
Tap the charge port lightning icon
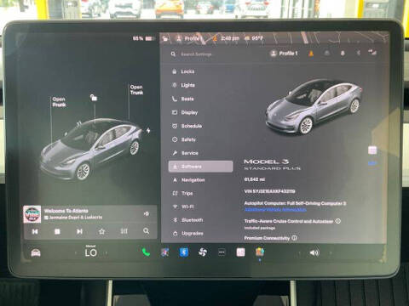pos(148,131)
